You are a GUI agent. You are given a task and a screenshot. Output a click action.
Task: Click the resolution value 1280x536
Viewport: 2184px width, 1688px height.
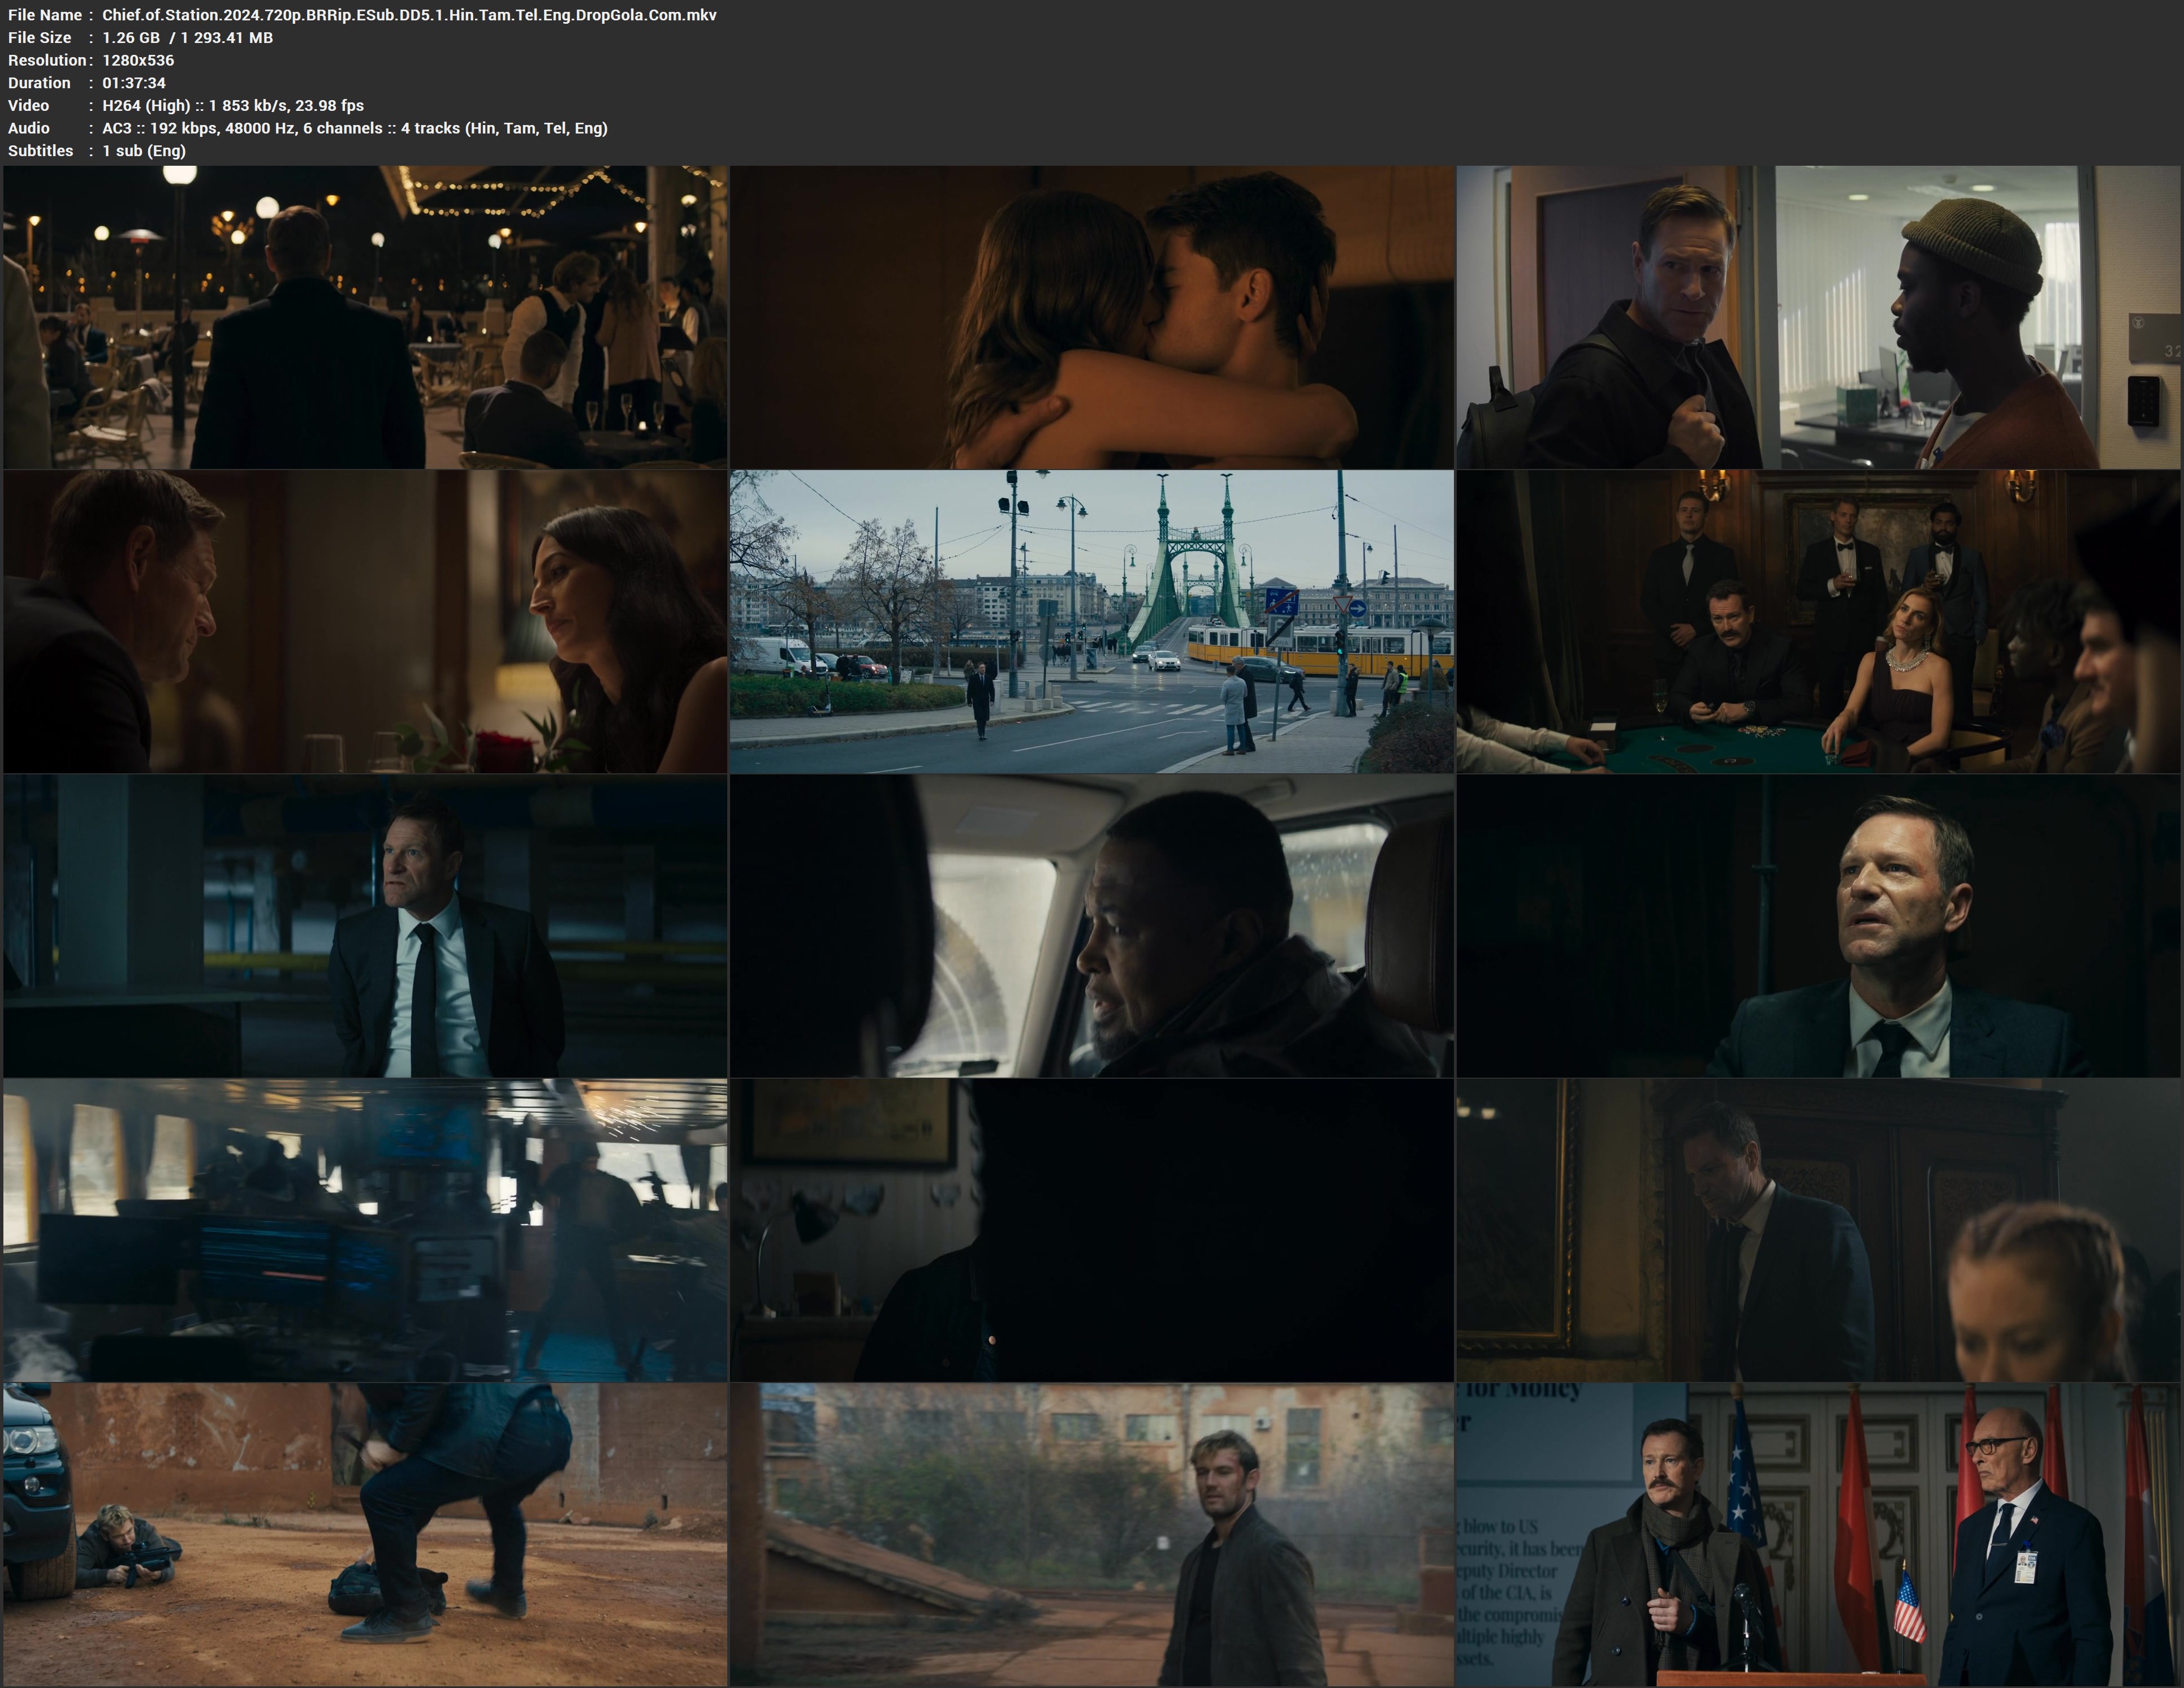pyautogui.click(x=138, y=60)
